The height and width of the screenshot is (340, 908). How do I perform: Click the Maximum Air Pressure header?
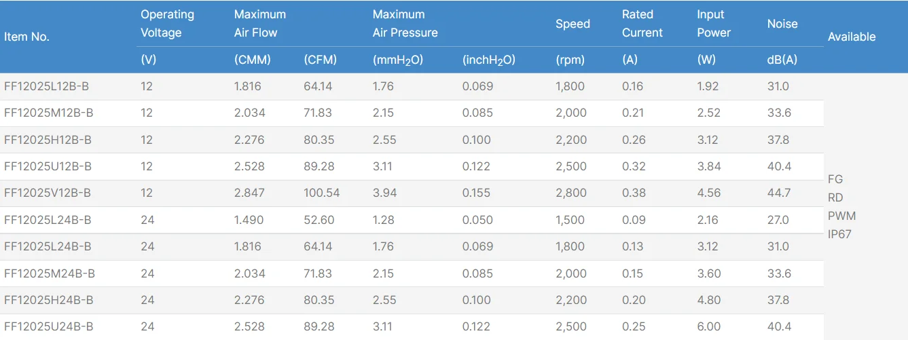click(405, 23)
